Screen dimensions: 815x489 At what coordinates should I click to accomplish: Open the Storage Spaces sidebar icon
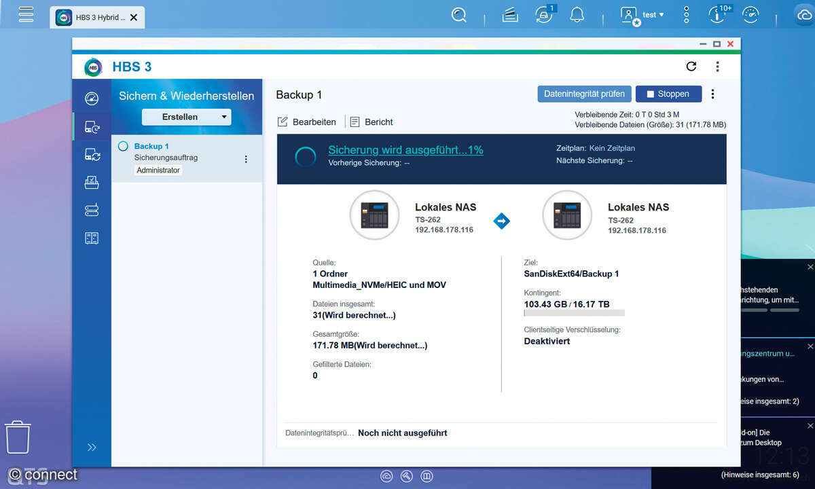(92, 210)
